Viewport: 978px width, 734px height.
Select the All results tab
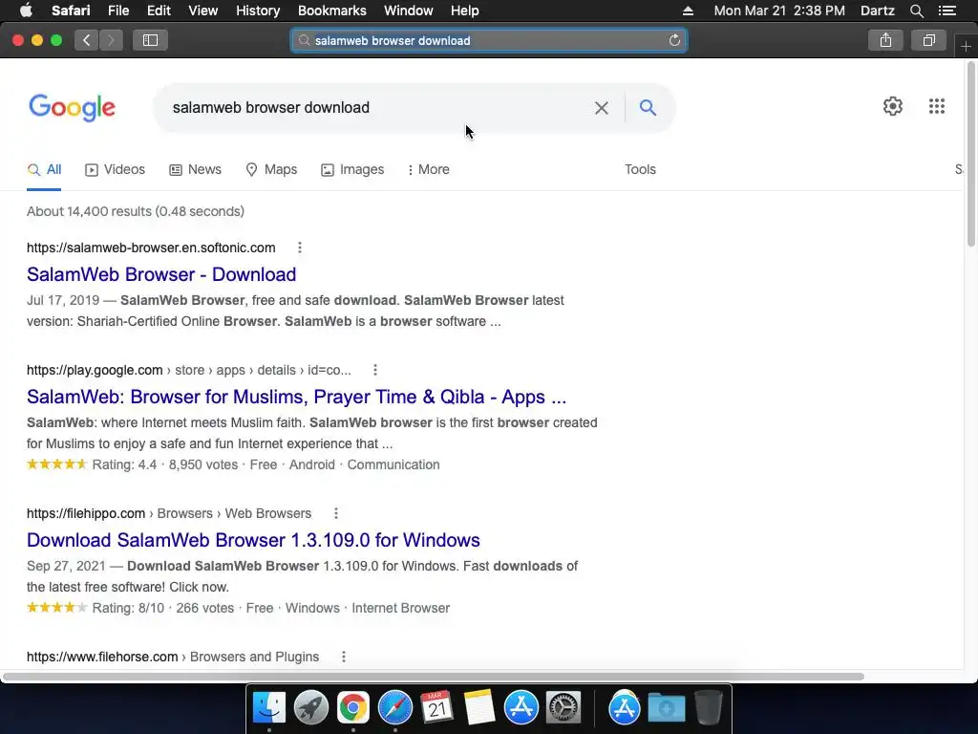[44, 170]
